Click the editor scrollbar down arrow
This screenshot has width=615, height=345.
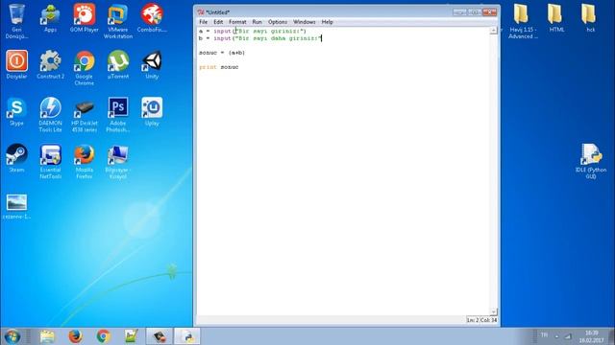[x=493, y=311]
